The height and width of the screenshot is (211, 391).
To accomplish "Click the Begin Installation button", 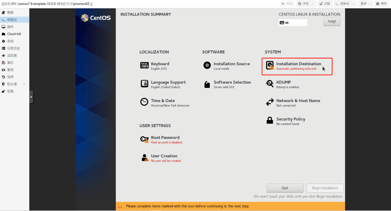I will tap(325, 188).
